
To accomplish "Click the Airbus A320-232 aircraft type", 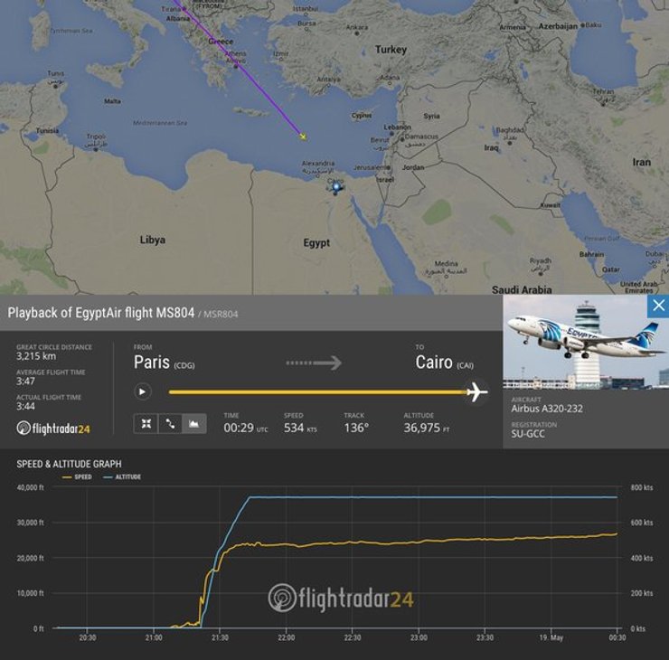I will point(547,408).
